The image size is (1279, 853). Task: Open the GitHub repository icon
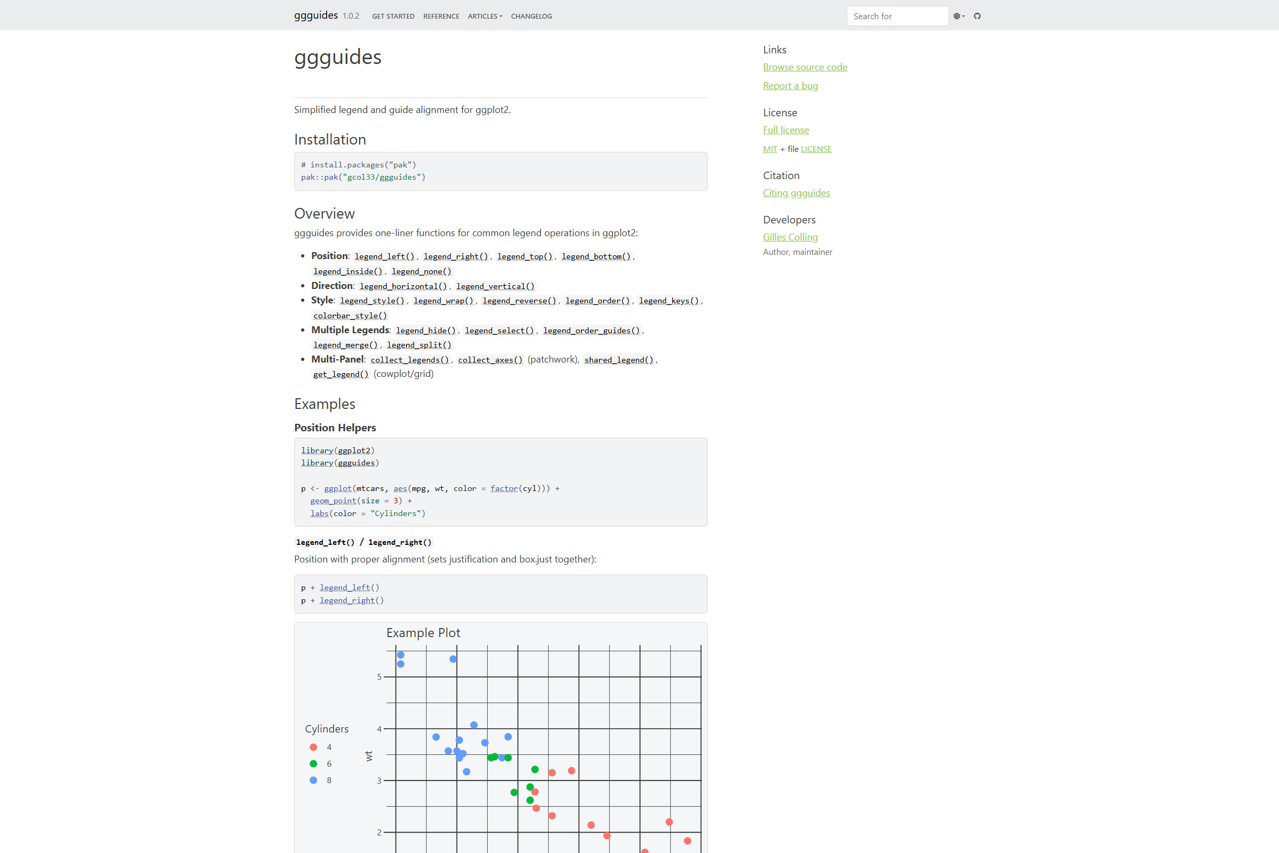click(977, 17)
